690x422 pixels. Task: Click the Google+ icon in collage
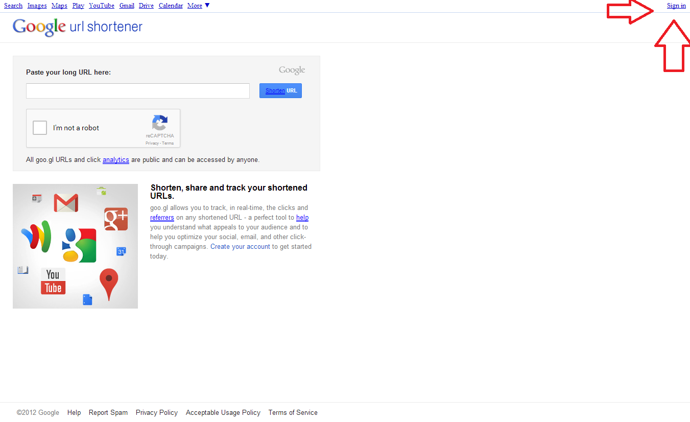[x=116, y=219]
